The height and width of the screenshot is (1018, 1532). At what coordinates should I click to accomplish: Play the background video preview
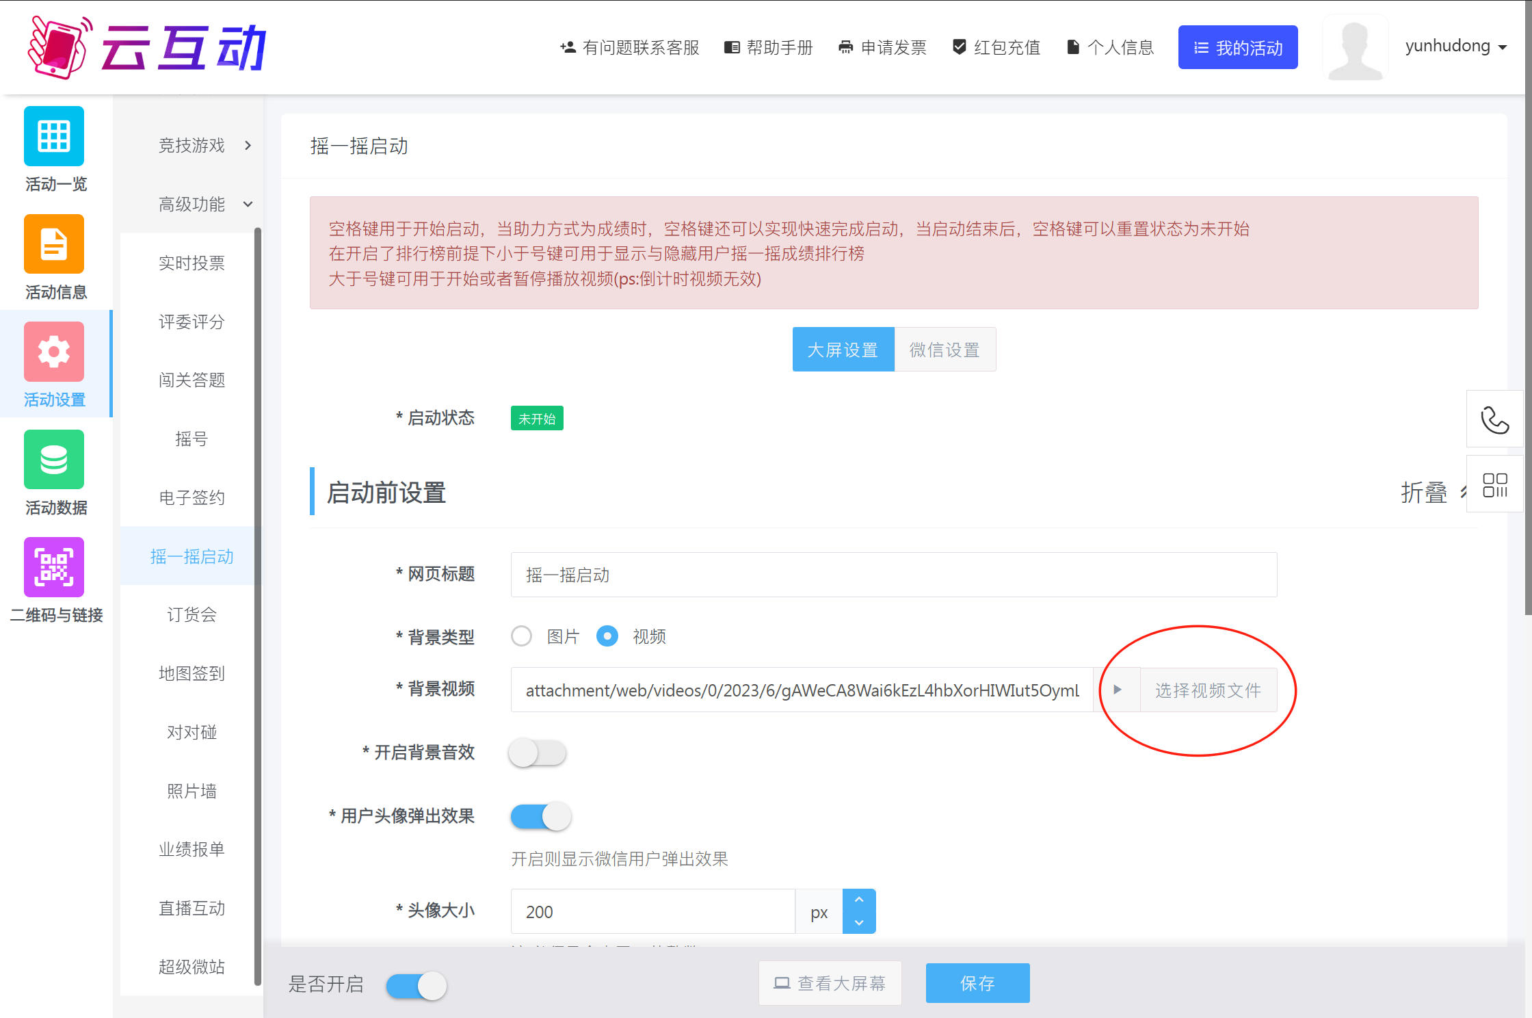point(1117,690)
